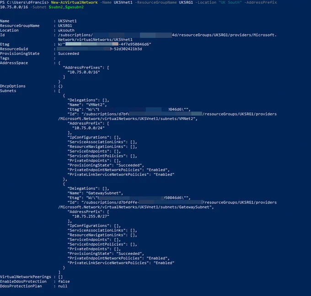Click the New-AzVirtualNetwork command text
Screen dimensions: 311x296
point(75,2)
